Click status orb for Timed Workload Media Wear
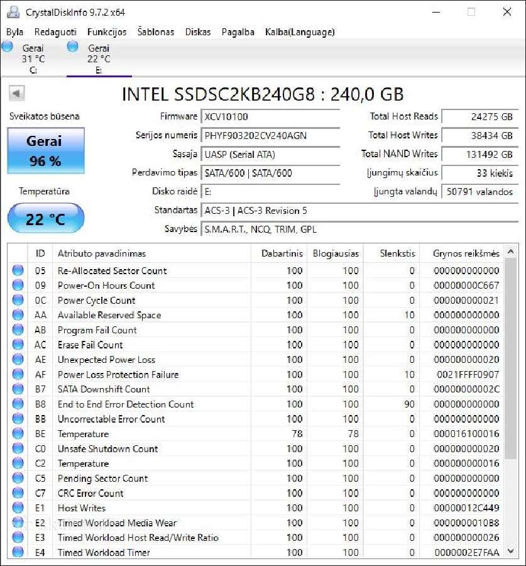Image resolution: width=526 pixels, height=566 pixels. (x=18, y=523)
